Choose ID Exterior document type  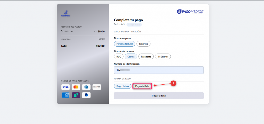click(x=163, y=56)
